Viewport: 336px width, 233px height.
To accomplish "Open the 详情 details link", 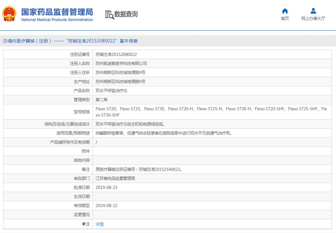I will tap(99, 224).
